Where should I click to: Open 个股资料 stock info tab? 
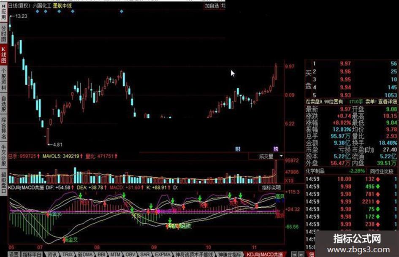[x=3, y=79]
